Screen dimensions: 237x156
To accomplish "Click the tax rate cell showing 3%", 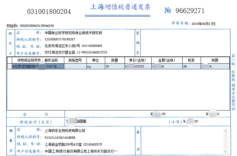I will point(191,67).
